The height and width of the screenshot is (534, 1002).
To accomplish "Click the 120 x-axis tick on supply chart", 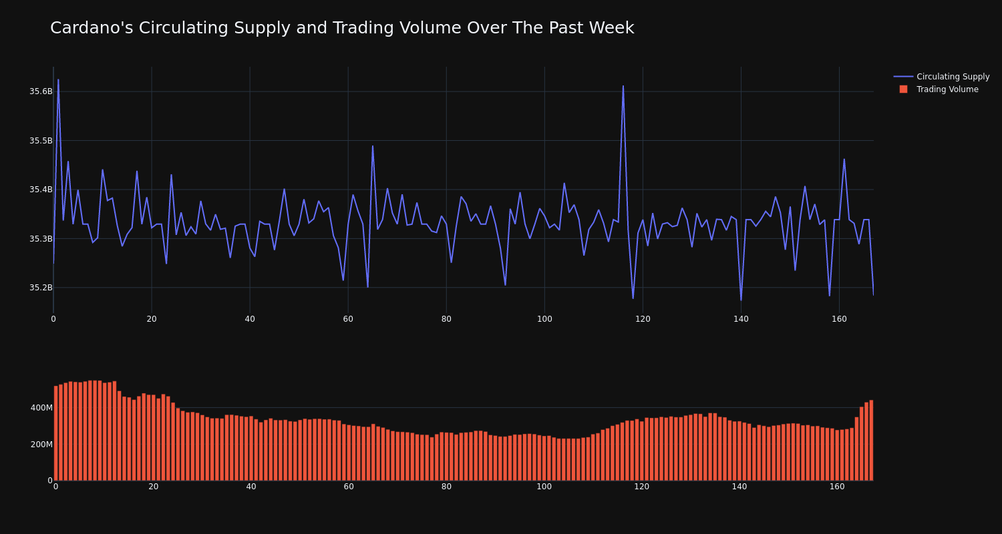I will [x=643, y=319].
